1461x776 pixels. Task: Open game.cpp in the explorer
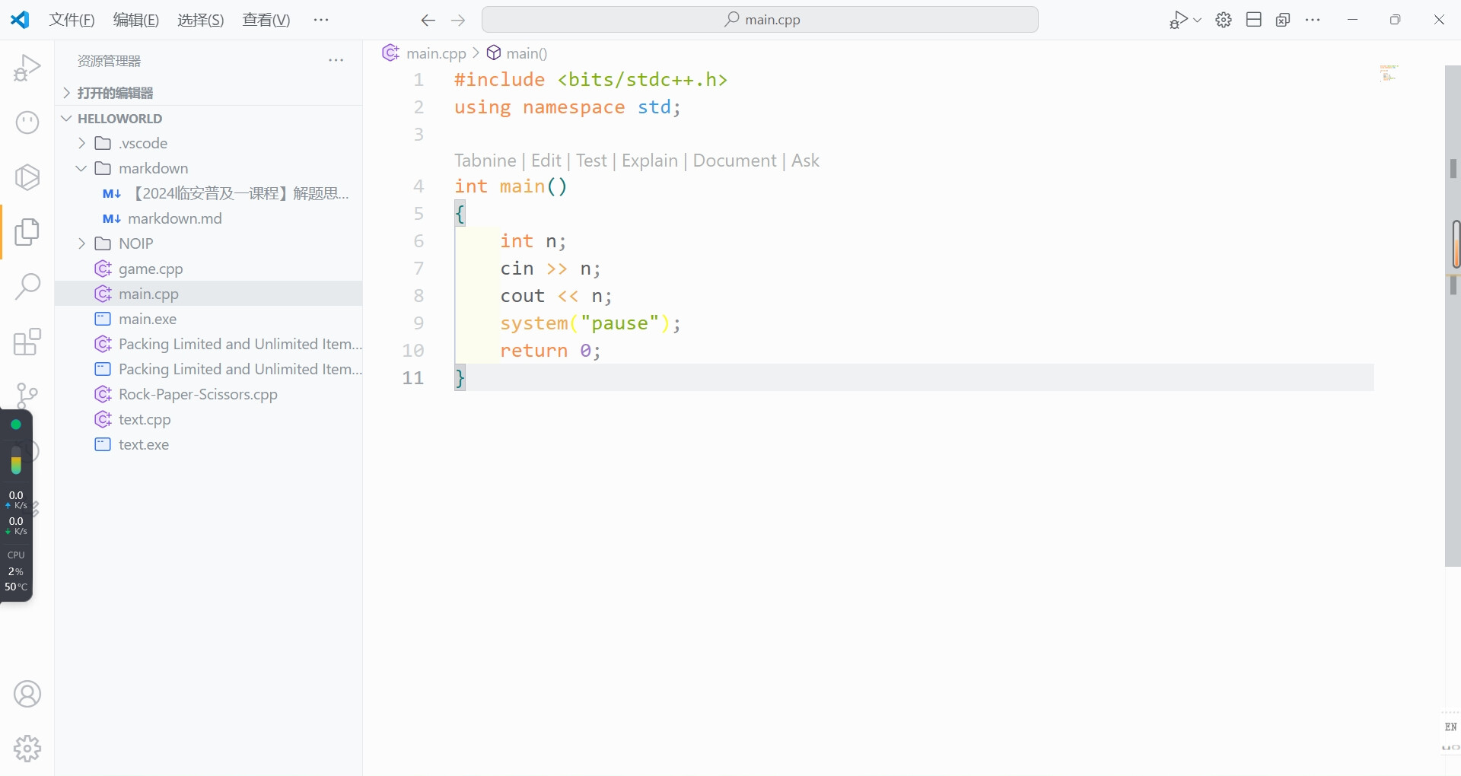pyautogui.click(x=151, y=269)
